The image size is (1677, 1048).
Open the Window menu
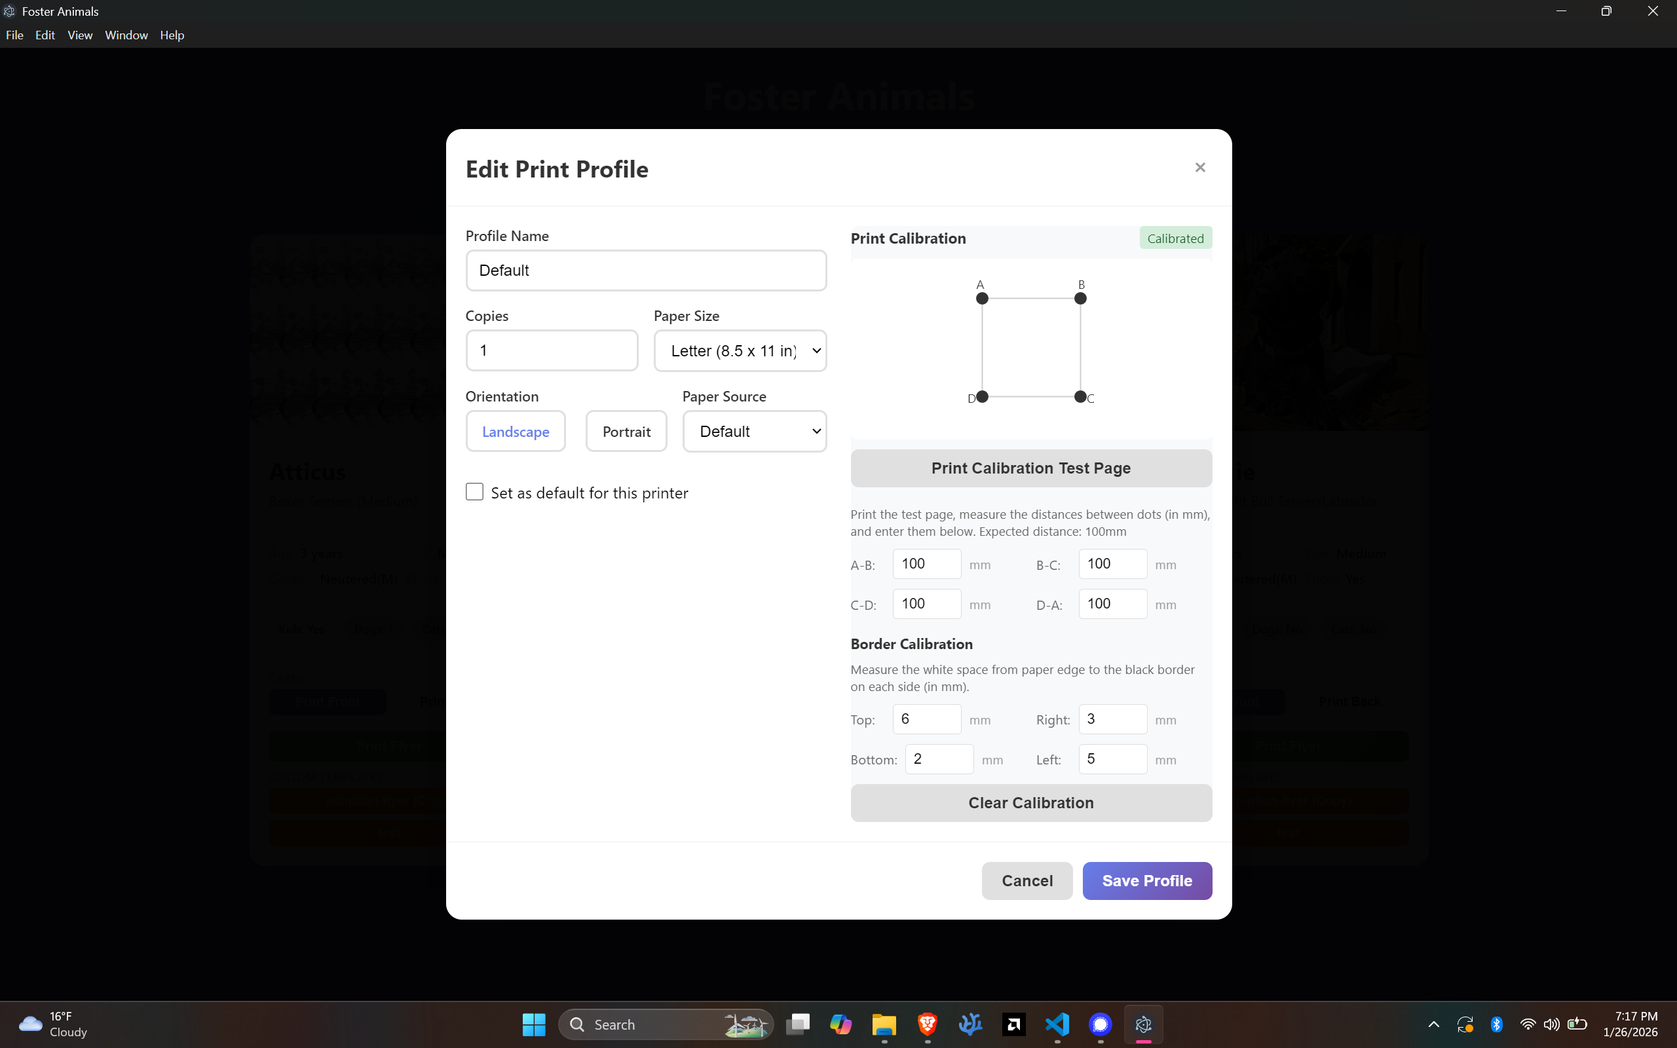(126, 35)
